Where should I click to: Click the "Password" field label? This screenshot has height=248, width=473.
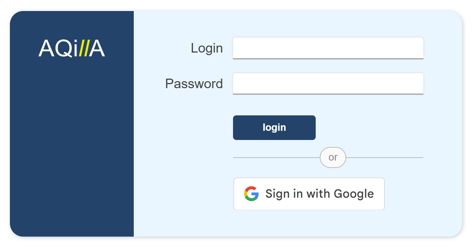coord(194,84)
